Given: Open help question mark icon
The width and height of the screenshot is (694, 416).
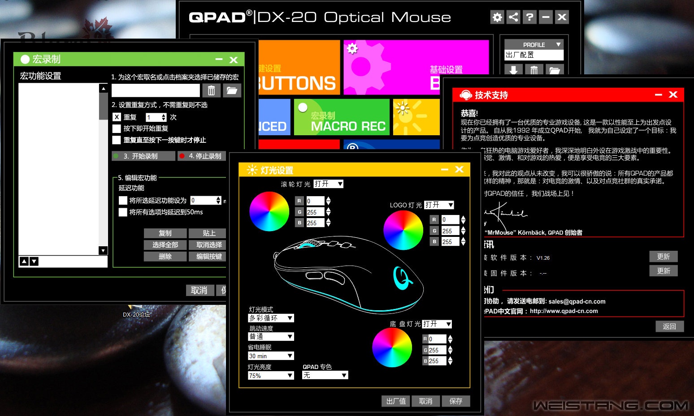Looking at the screenshot, I should [529, 17].
